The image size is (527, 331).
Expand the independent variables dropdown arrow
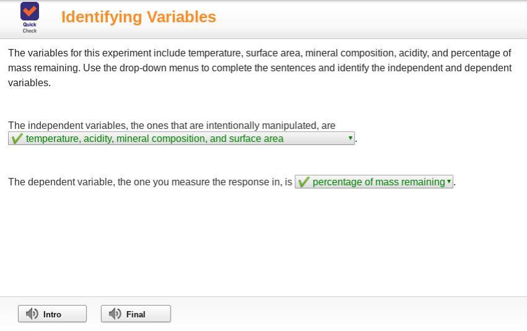(x=350, y=138)
